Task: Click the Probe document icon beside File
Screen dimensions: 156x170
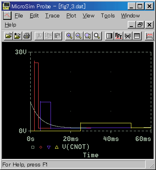Action: 7,15
